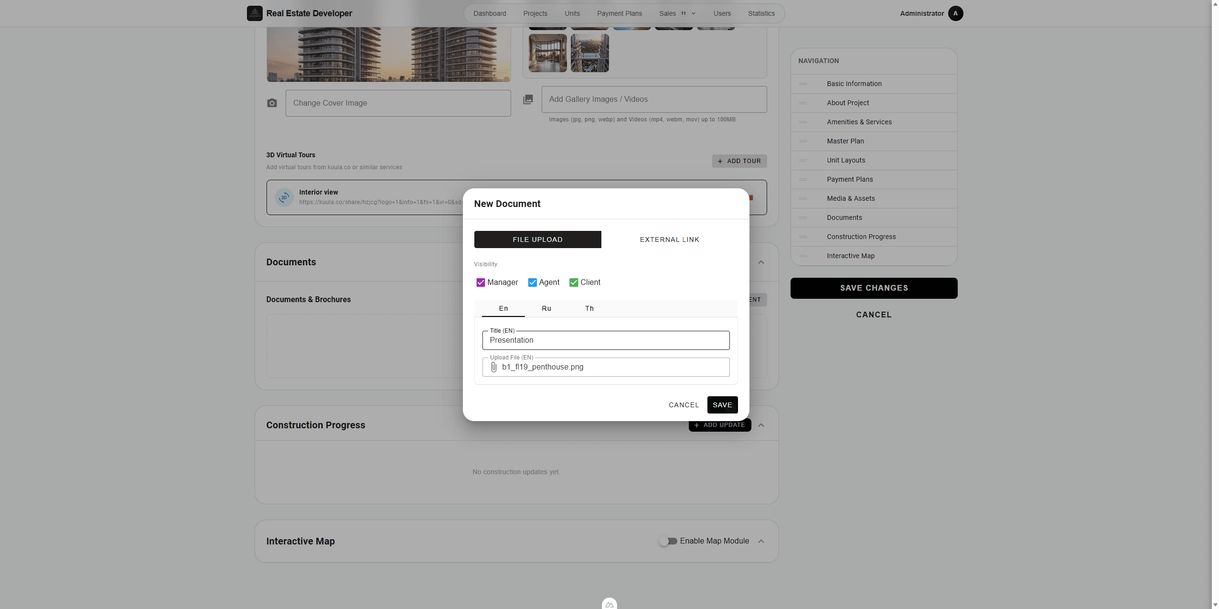Click the Add Update button

[719, 425]
